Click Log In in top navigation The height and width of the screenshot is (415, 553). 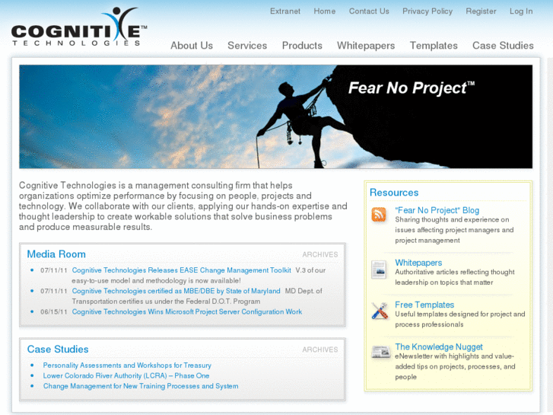coord(521,11)
